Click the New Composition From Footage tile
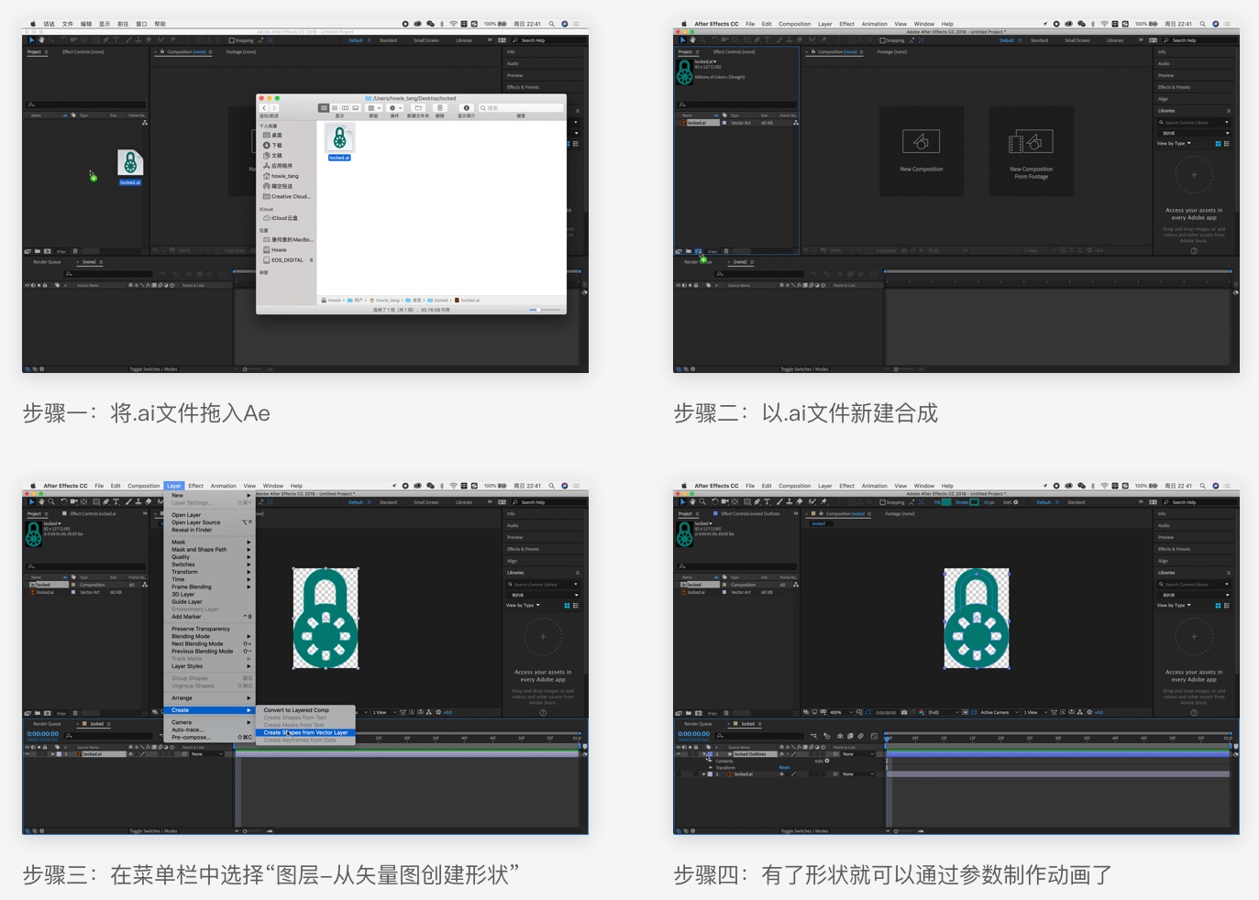This screenshot has height=900, width=1259. click(x=1031, y=150)
